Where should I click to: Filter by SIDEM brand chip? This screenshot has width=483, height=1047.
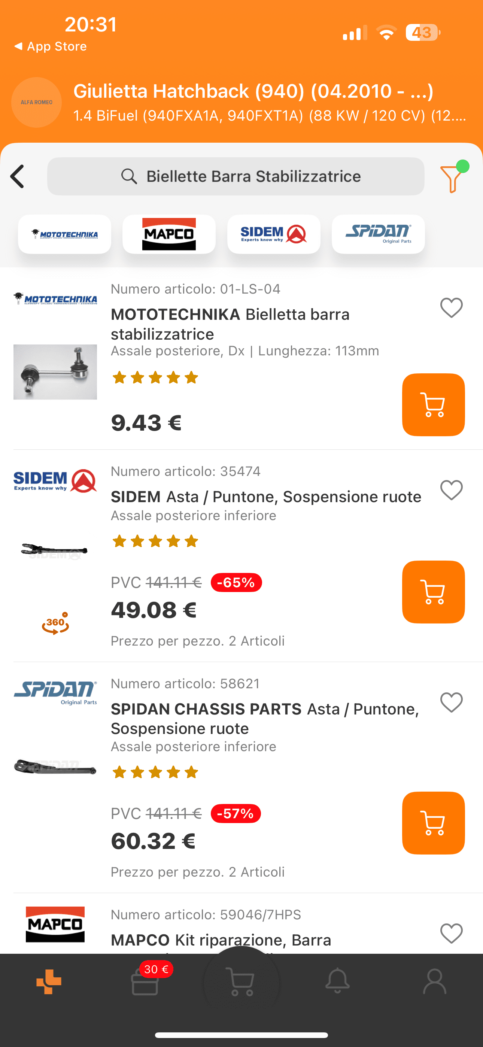click(274, 234)
